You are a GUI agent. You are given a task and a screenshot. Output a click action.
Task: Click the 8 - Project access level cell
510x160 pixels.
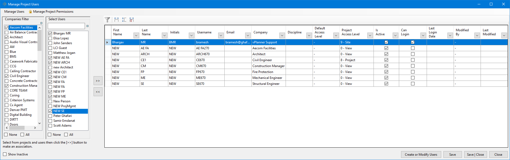click(x=357, y=60)
